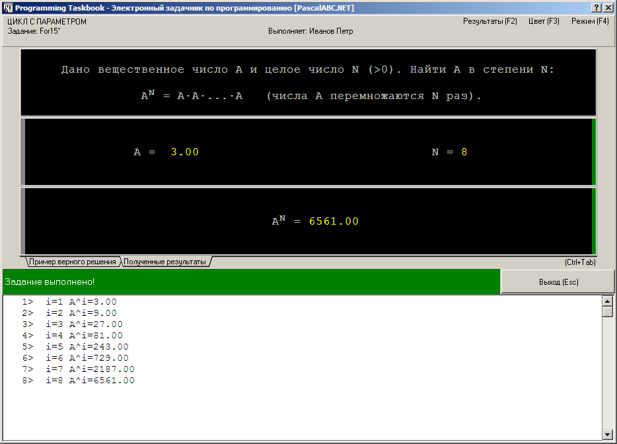Click the input value A = 3.00
Screen dimensions: 617x444
[166, 152]
